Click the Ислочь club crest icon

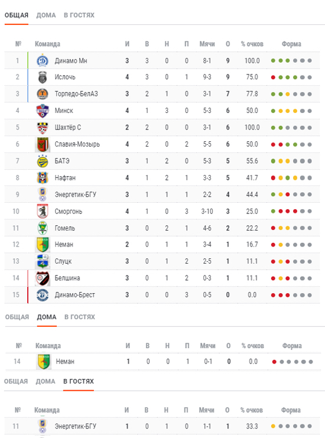click(43, 77)
